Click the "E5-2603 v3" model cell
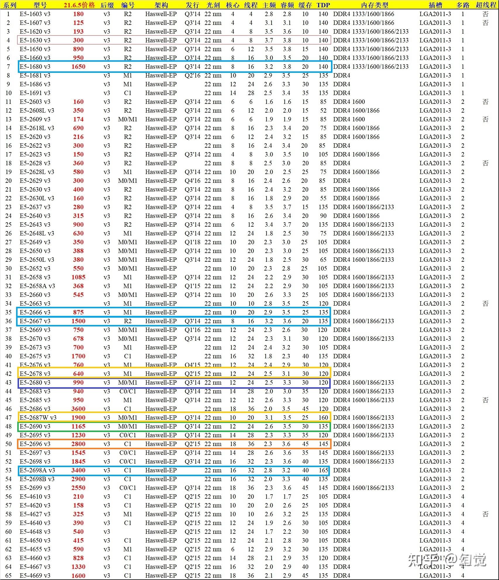 click(35, 102)
